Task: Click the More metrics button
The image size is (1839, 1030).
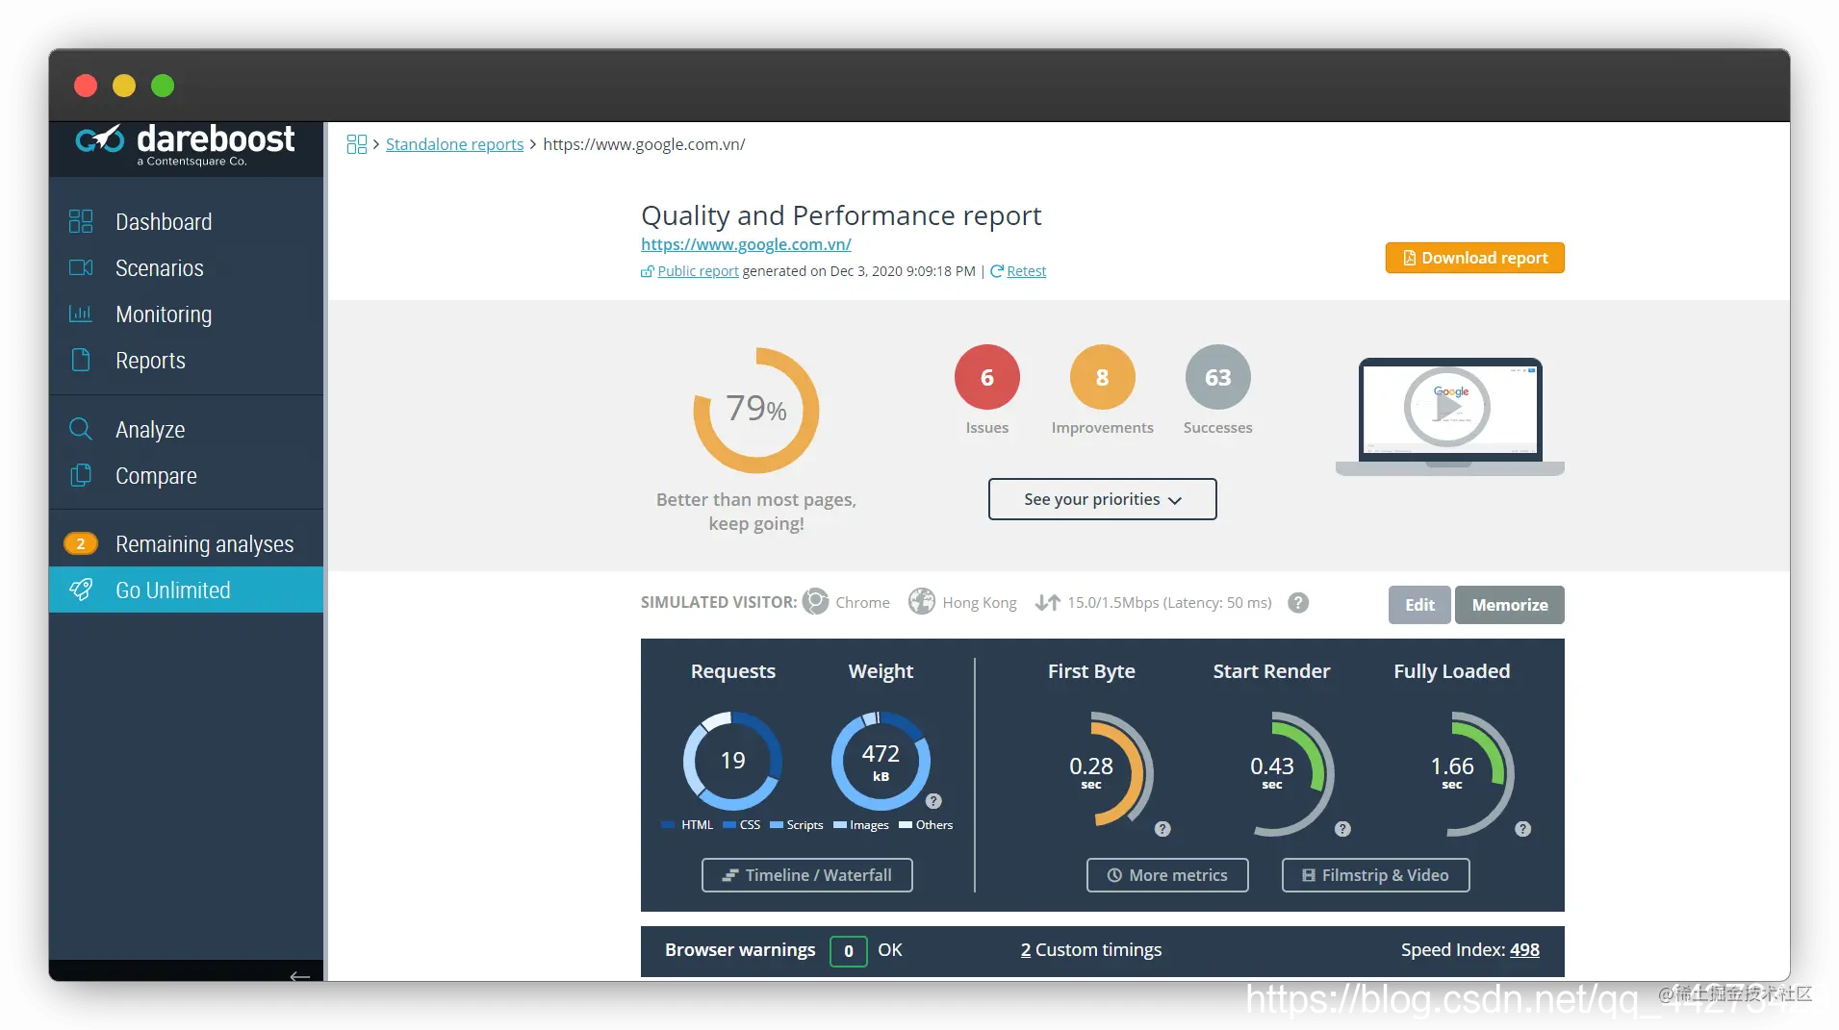Action: tap(1167, 875)
